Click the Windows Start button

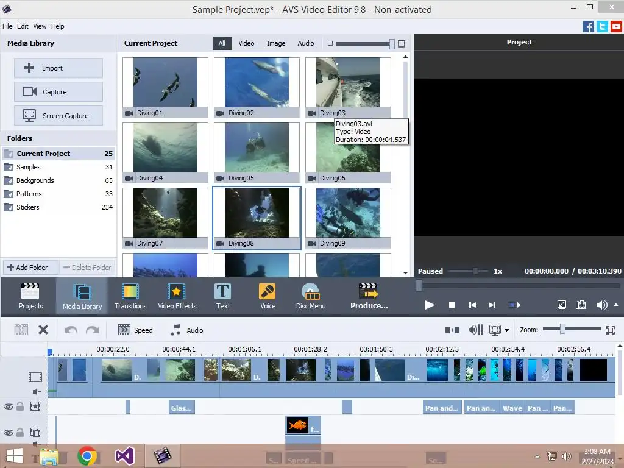coord(15,456)
